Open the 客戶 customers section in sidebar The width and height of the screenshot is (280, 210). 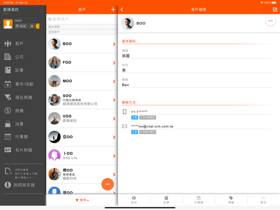pyautogui.click(x=14, y=44)
